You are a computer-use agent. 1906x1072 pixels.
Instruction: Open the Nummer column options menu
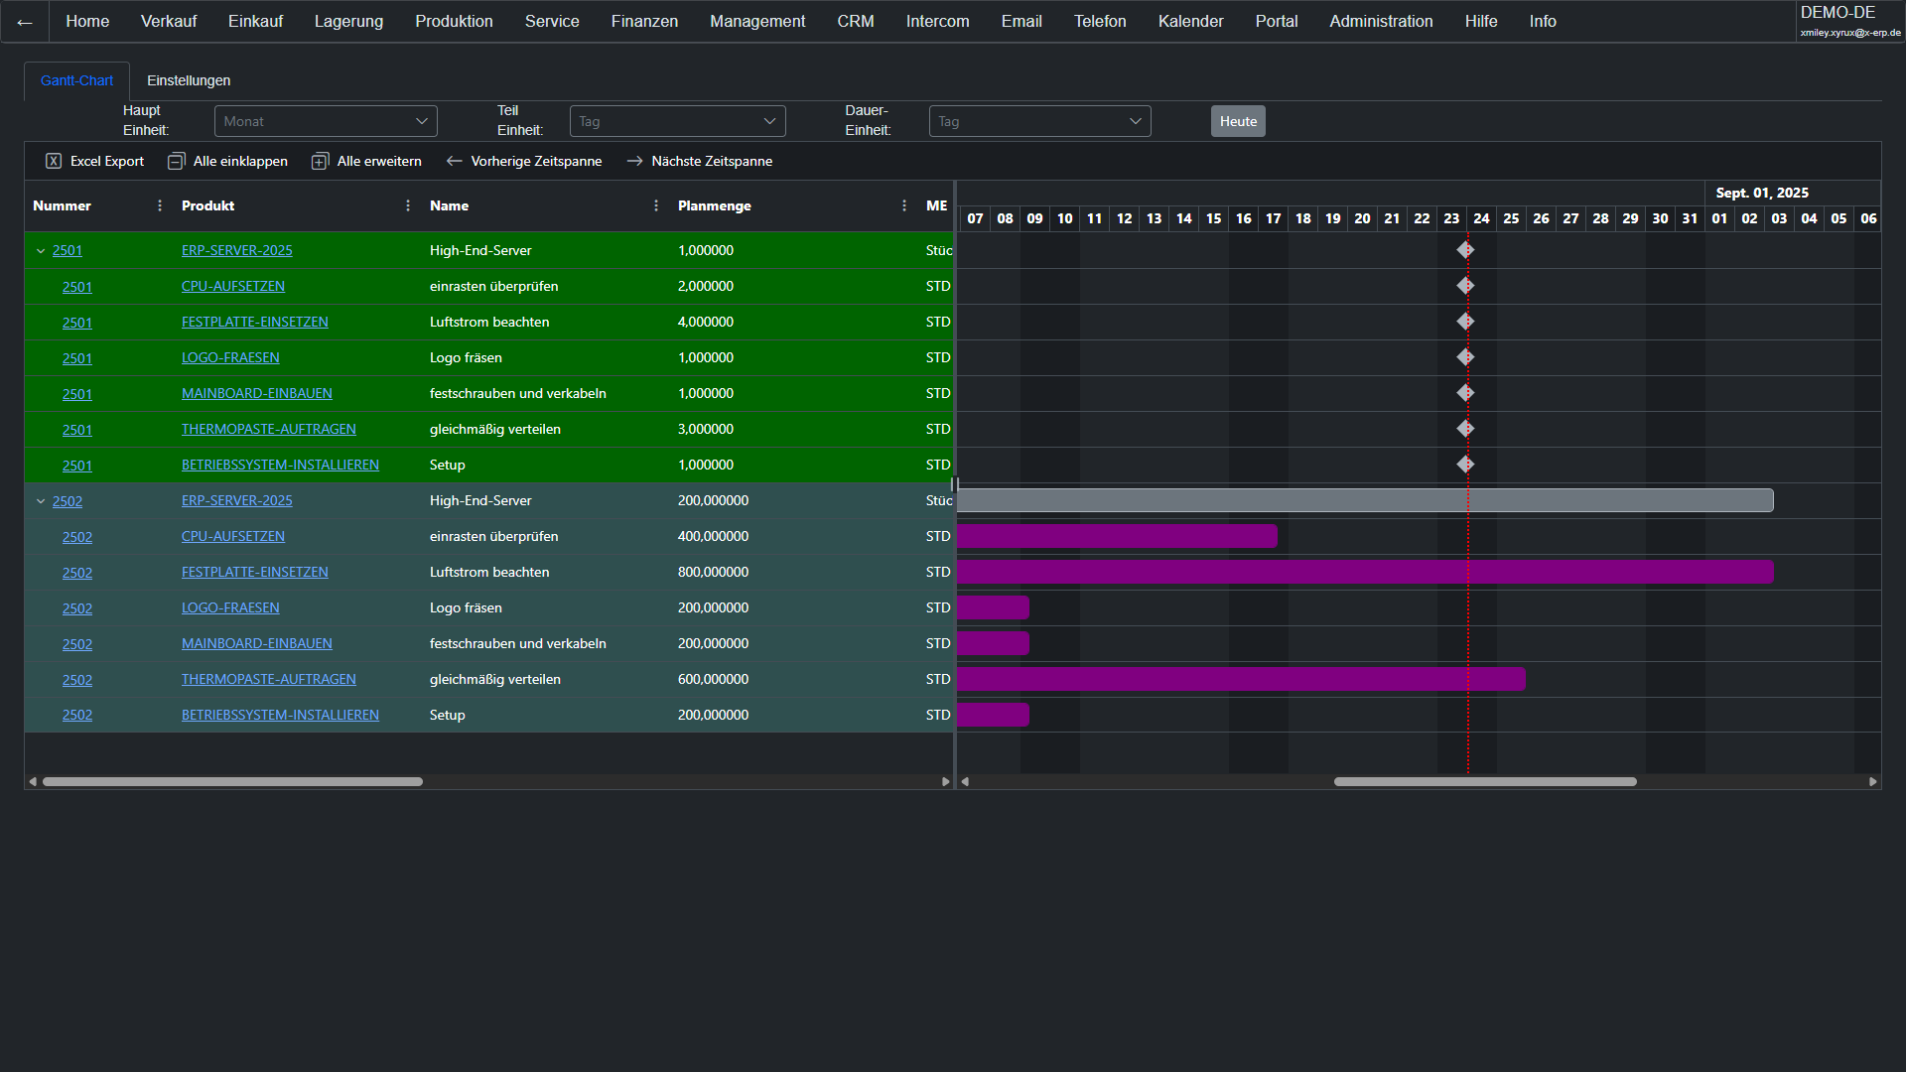160,205
